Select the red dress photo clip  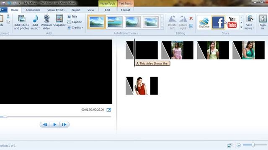[142, 86]
